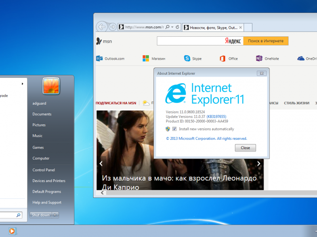317x237 pixels.
Task: Open Windows Media Player from taskbar
Action: click(x=12, y=231)
